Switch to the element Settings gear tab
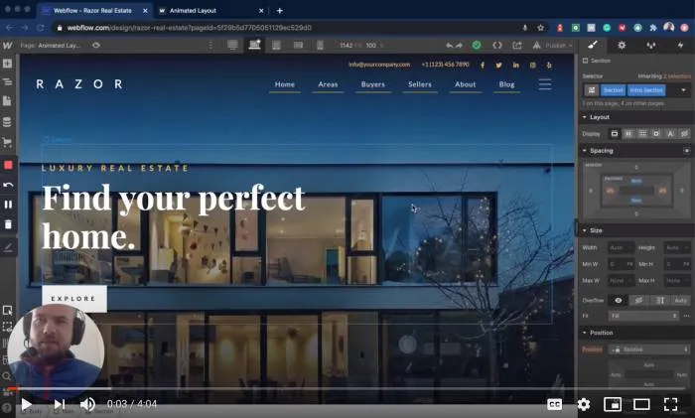This screenshot has width=695, height=418. coord(622,45)
